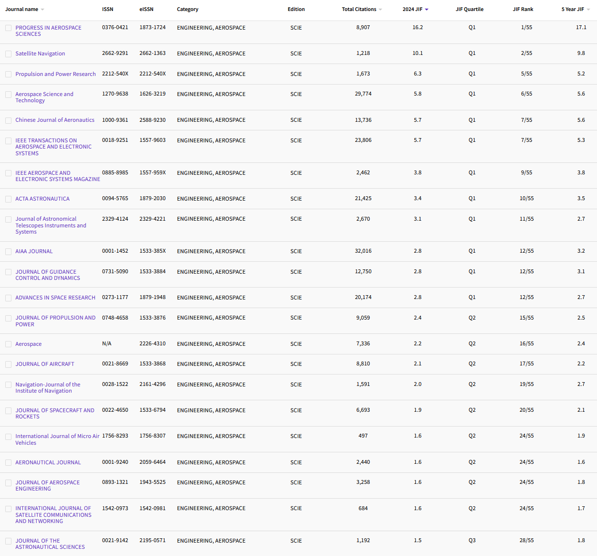
Task: Open Navigation-Journal of the Institute of Navigation
Action: [x=48, y=387]
